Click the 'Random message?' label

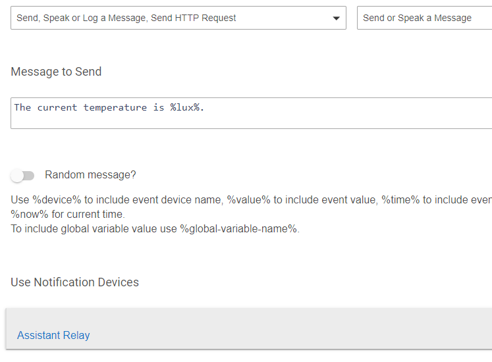(x=90, y=174)
